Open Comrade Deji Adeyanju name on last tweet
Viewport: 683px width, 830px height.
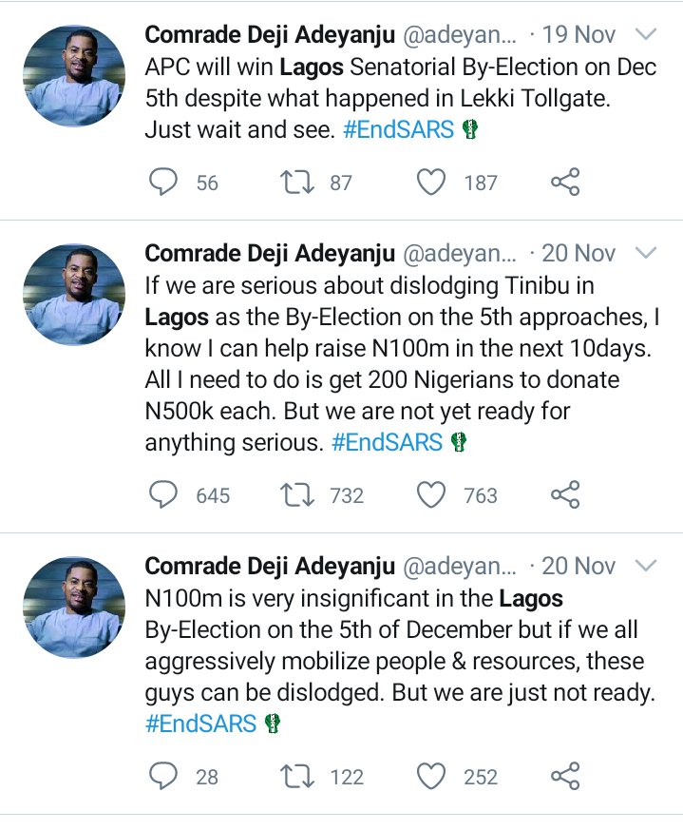[x=269, y=566]
